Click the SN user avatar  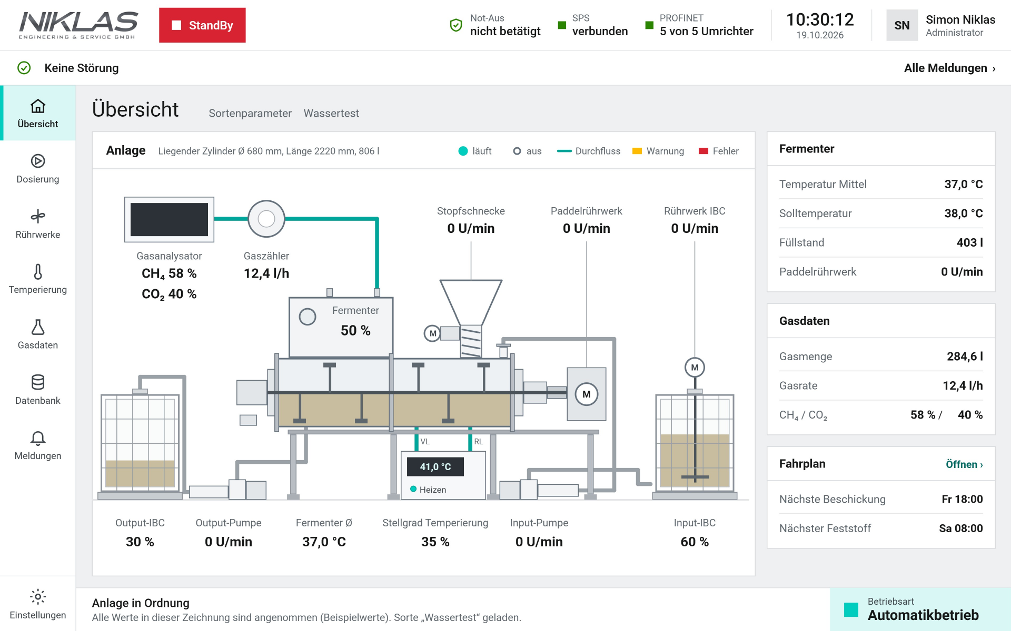tap(902, 25)
